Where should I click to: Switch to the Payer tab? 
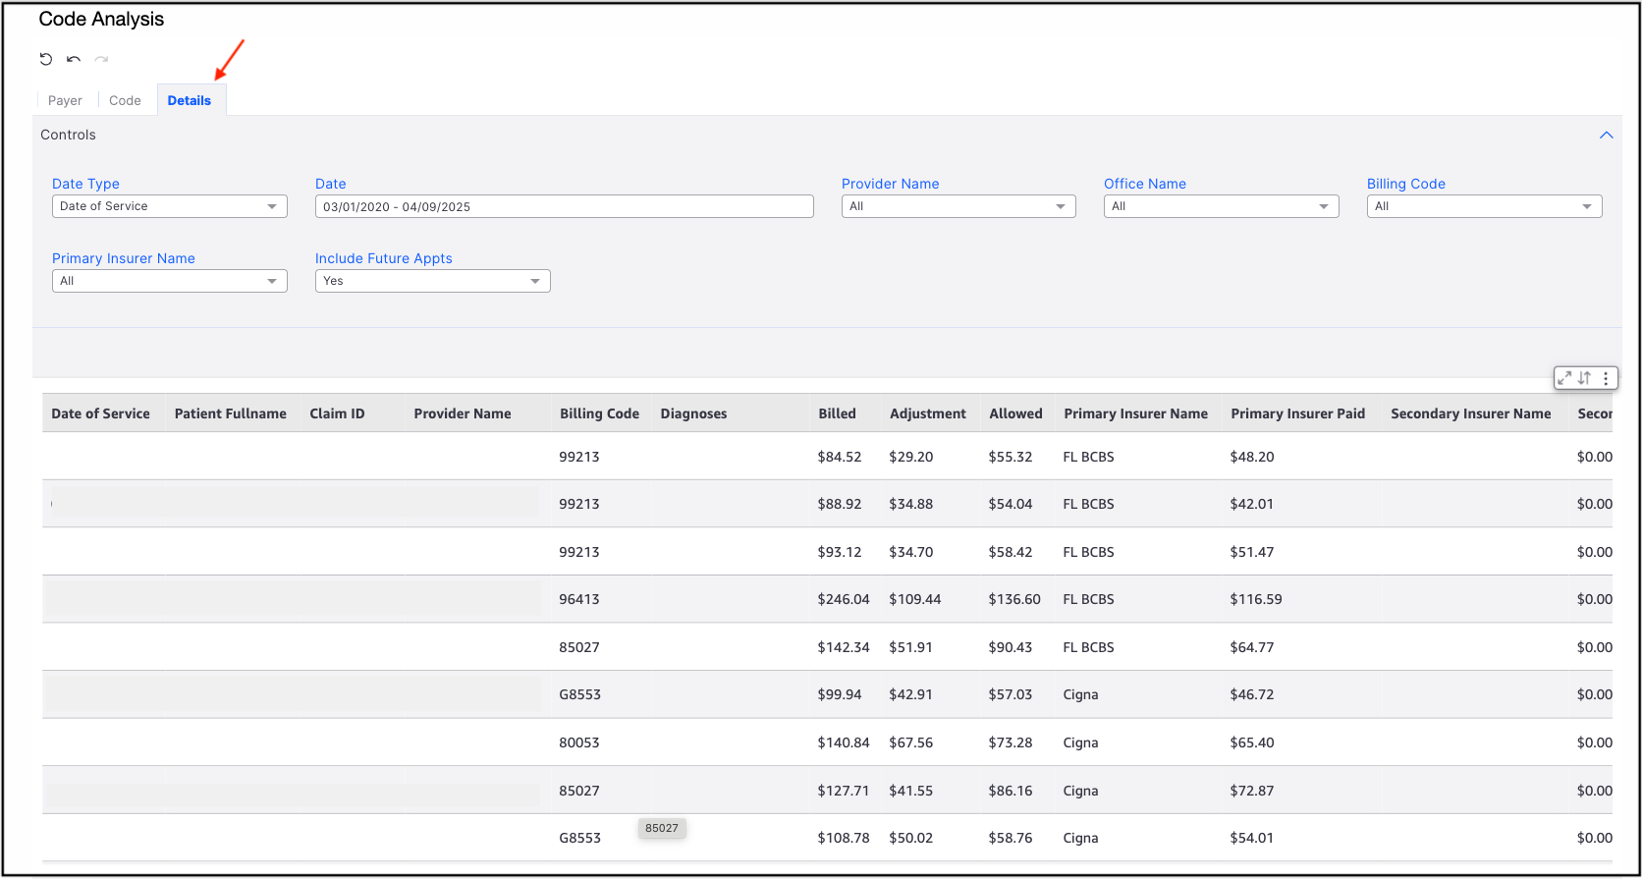[65, 100]
